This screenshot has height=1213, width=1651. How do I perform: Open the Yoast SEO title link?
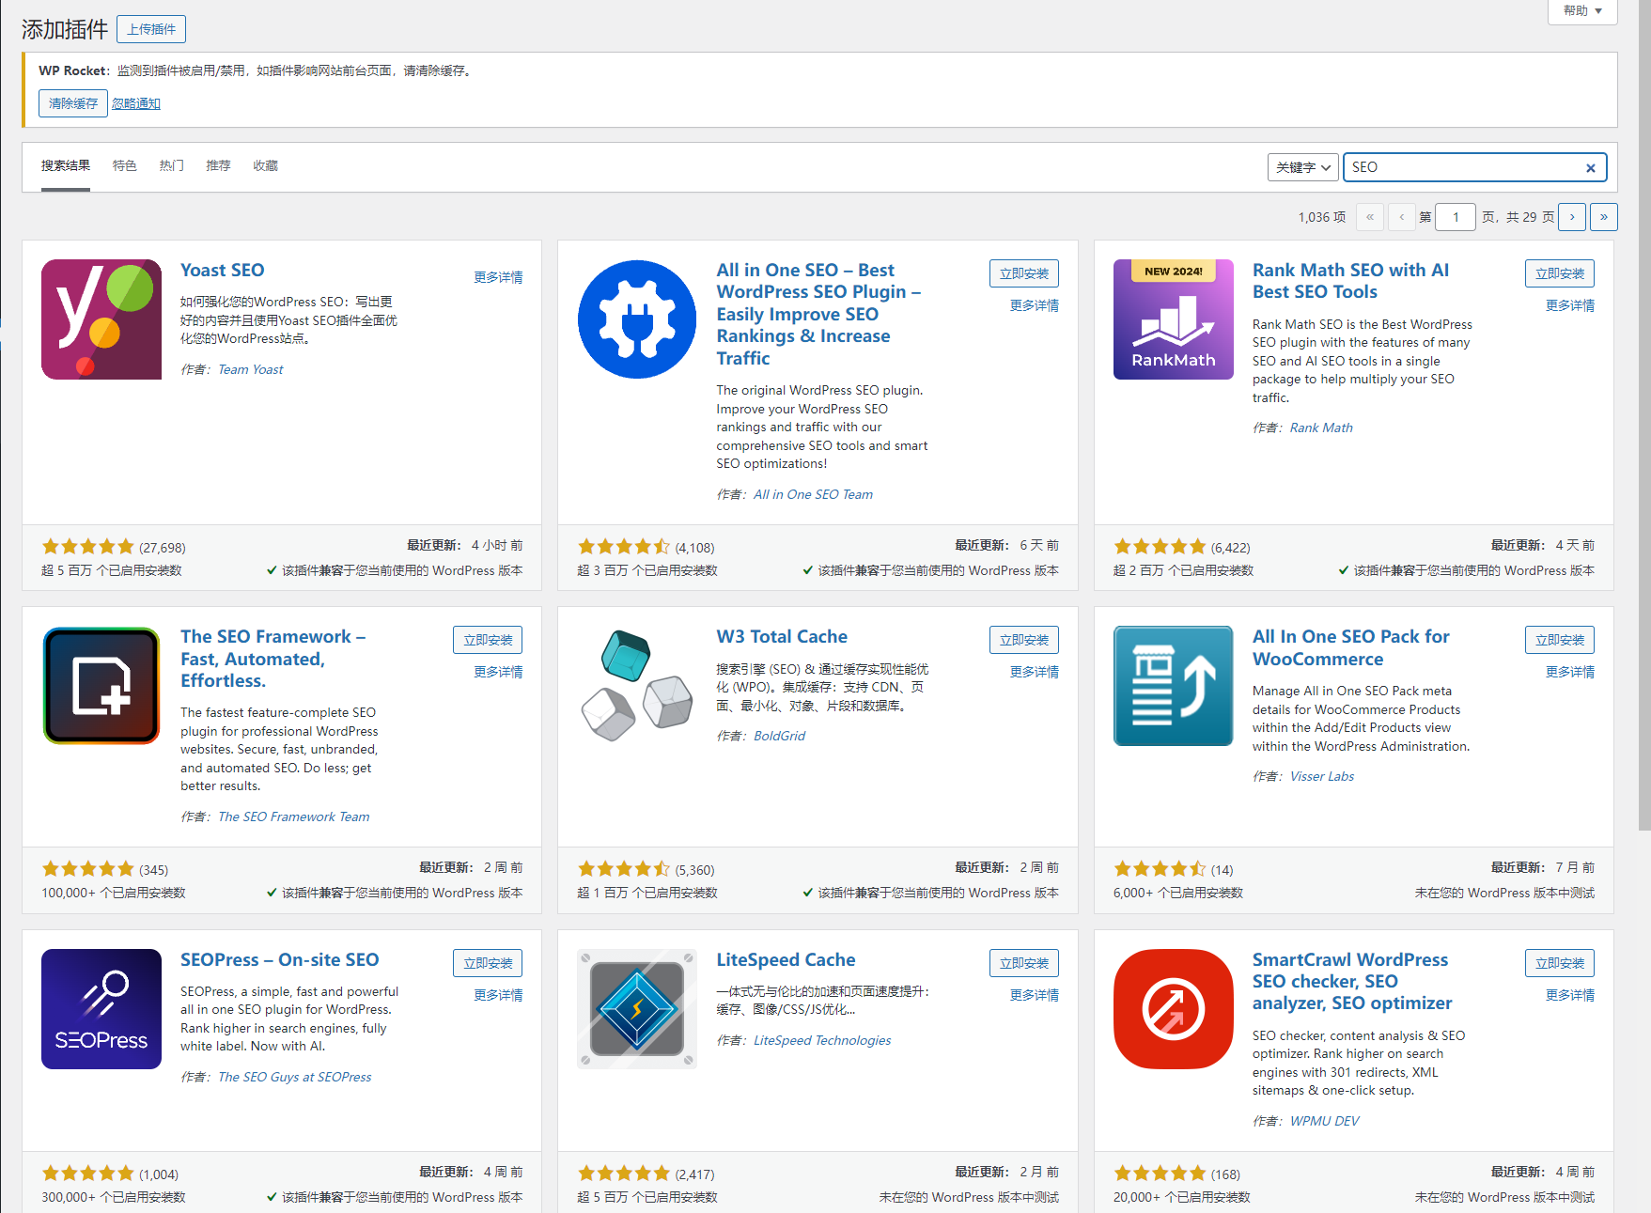coord(222,271)
